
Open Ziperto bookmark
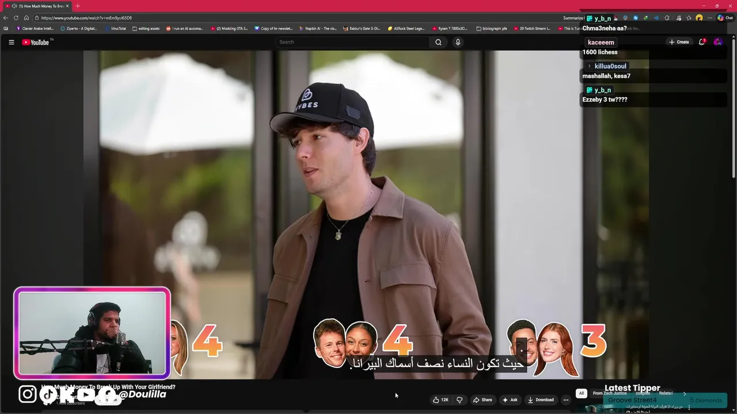click(x=79, y=28)
